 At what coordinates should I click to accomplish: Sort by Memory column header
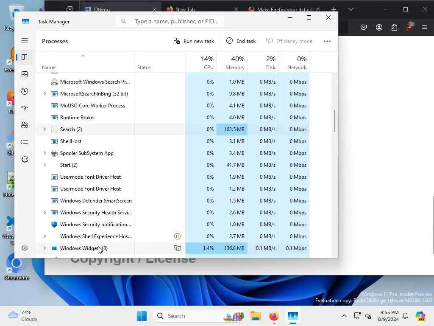pos(232,63)
